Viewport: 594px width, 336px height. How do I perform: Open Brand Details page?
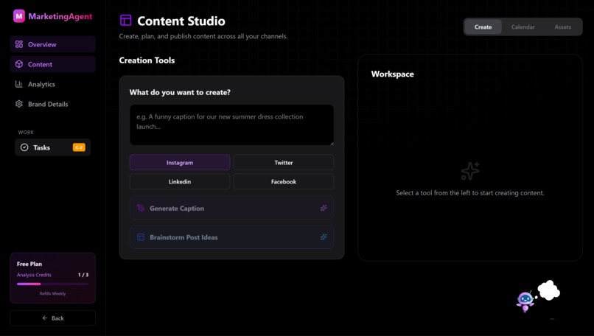pyautogui.click(x=52, y=104)
